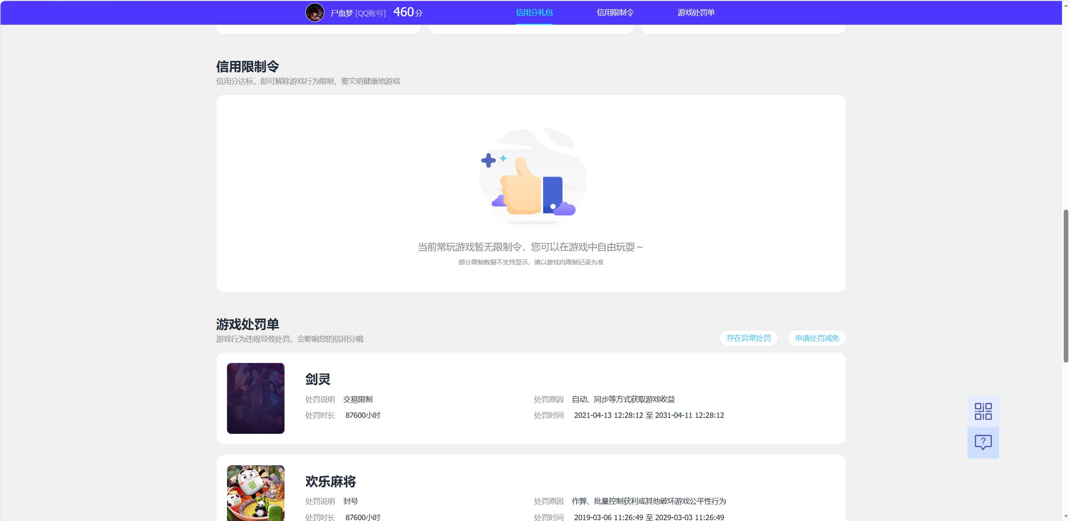
Task: Click 87600/小时 duration in 剑灵 card
Action: pos(363,415)
